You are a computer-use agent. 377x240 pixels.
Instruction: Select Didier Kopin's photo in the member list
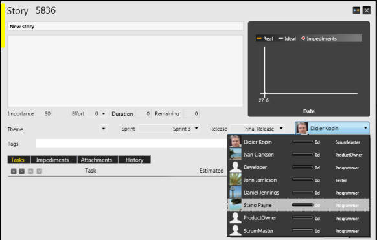click(x=235, y=142)
